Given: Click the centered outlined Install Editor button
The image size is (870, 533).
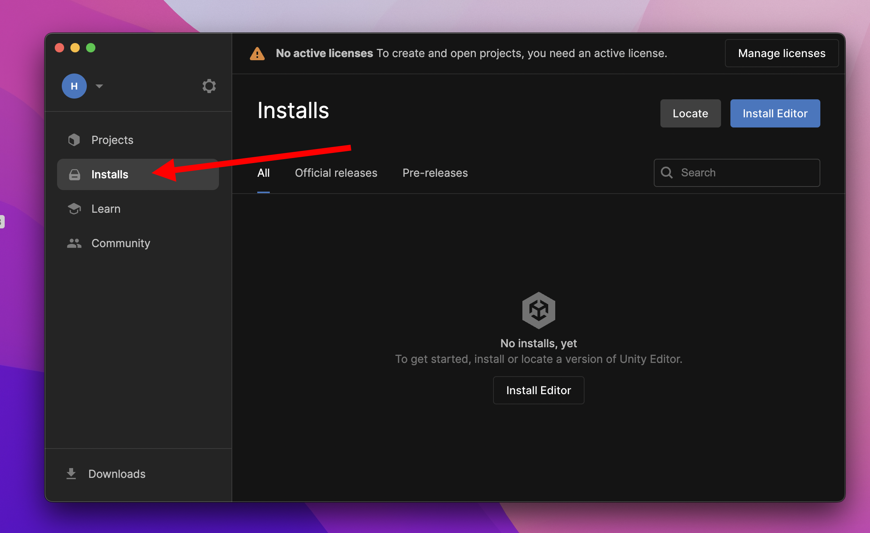Looking at the screenshot, I should 538,390.
